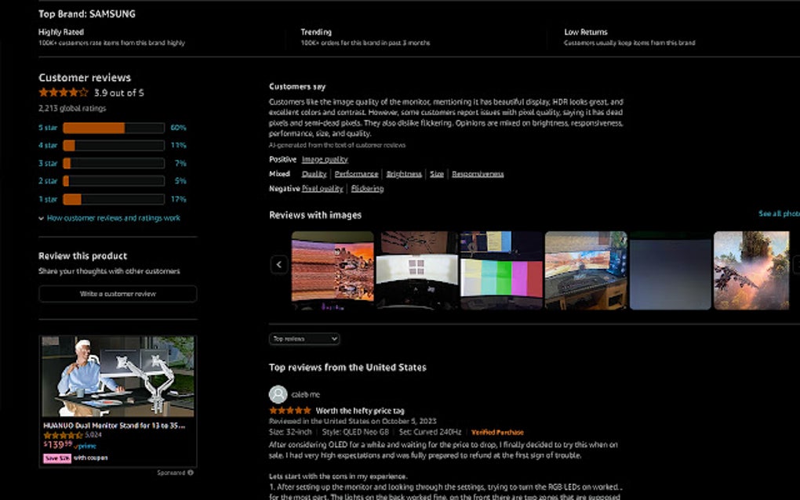Open the review image of white screen with grid
Image resolution: width=800 pixels, height=500 pixels.
417,270
